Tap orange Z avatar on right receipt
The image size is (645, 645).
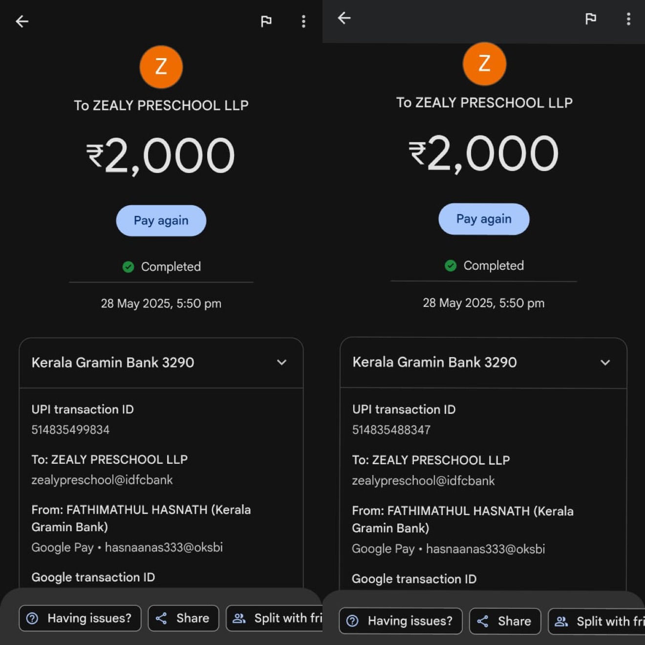click(x=484, y=64)
